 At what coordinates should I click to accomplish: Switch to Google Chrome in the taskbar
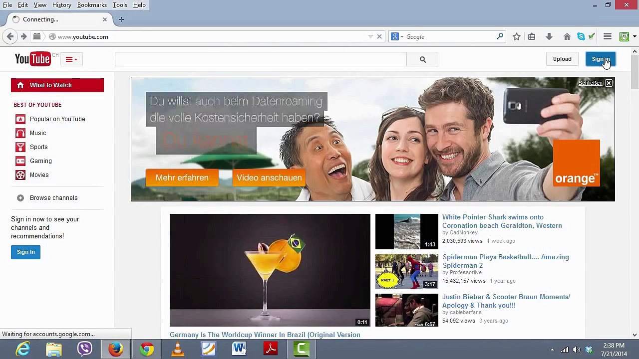pyautogui.click(x=147, y=349)
